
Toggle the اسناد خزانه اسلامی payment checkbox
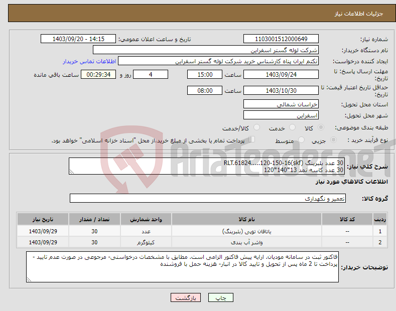pyautogui.click(x=252, y=139)
